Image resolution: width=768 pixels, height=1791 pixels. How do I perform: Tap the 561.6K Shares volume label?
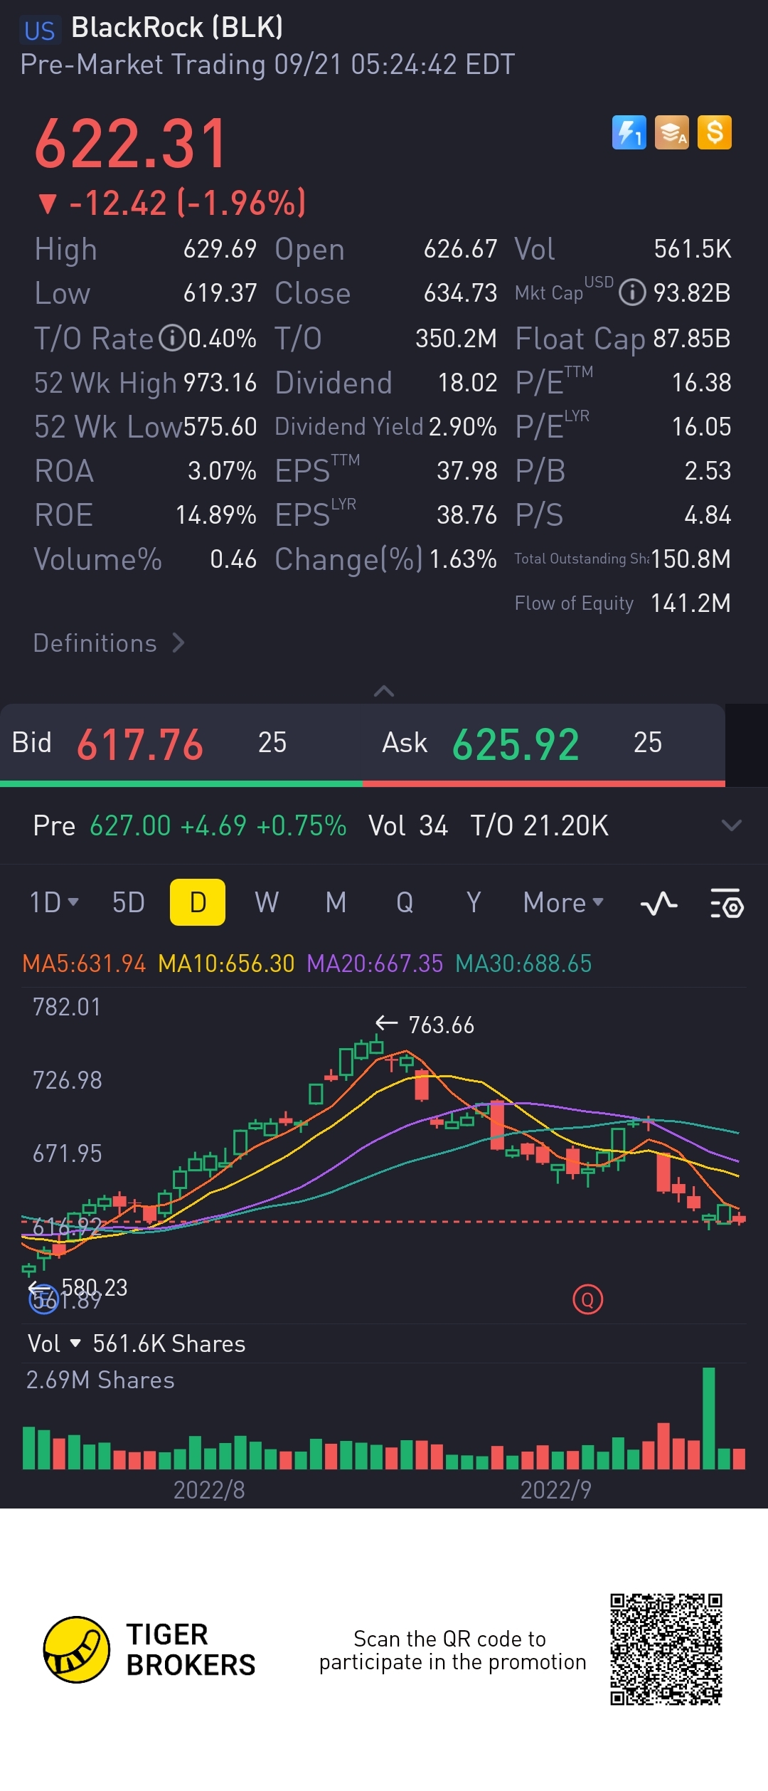pyautogui.click(x=169, y=1343)
